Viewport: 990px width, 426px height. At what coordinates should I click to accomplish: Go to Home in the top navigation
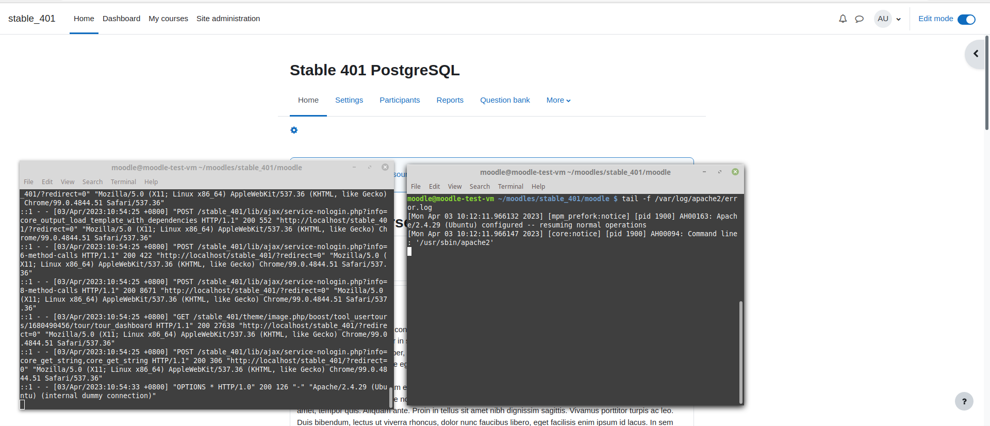pyautogui.click(x=84, y=19)
